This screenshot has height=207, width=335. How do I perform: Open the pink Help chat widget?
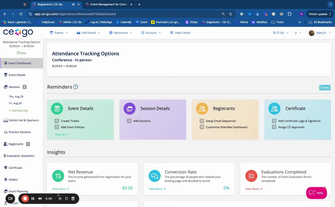pyautogui.click(x=316, y=193)
